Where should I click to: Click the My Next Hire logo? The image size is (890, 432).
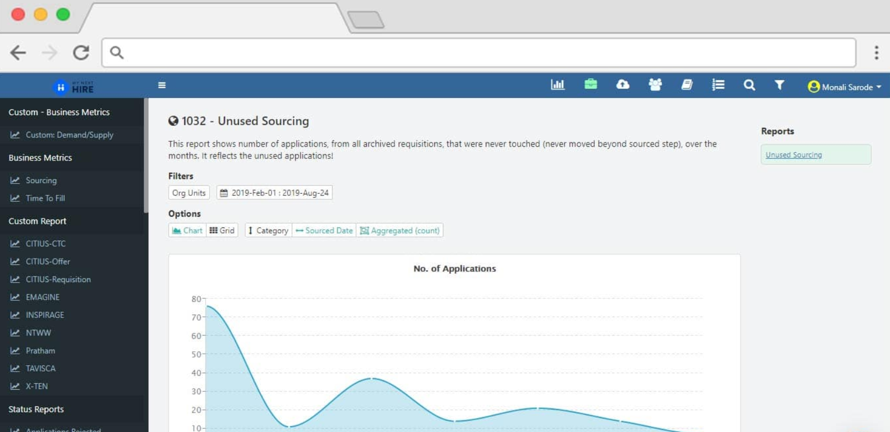pos(74,87)
